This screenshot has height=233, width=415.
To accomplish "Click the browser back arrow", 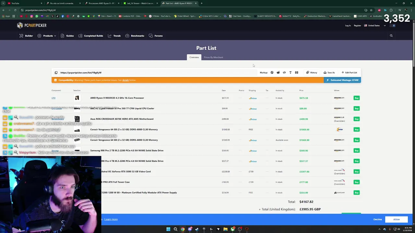I will tap(3, 10).
